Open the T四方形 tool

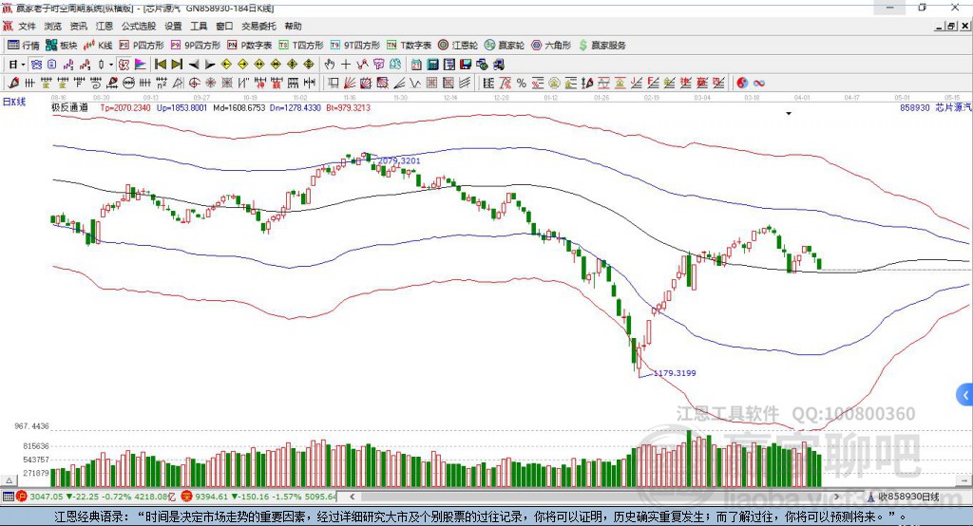click(x=301, y=46)
